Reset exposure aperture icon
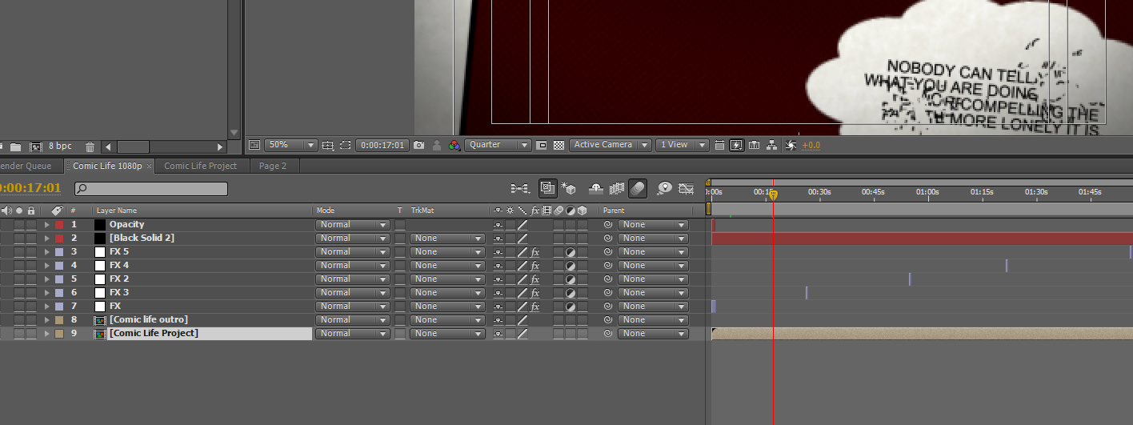1133x425 pixels. click(x=790, y=145)
